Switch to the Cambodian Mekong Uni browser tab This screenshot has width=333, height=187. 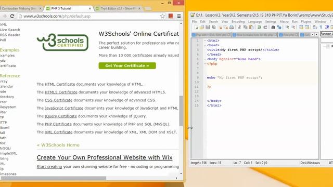(21, 8)
